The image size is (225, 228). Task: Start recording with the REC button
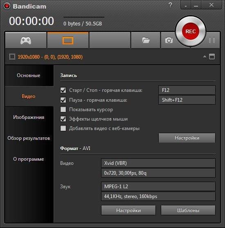191,31
